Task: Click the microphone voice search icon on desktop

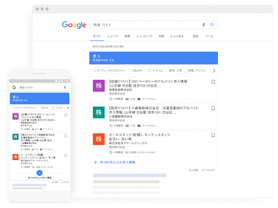Action: pyautogui.click(x=204, y=25)
